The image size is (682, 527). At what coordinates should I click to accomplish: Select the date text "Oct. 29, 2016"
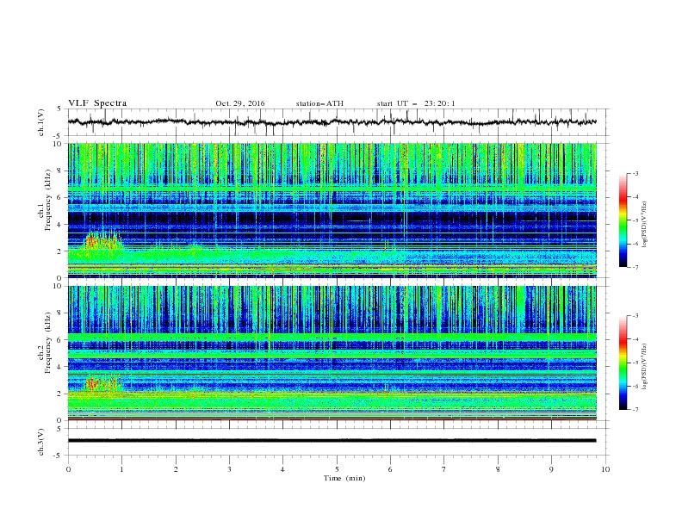[x=240, y=103]
